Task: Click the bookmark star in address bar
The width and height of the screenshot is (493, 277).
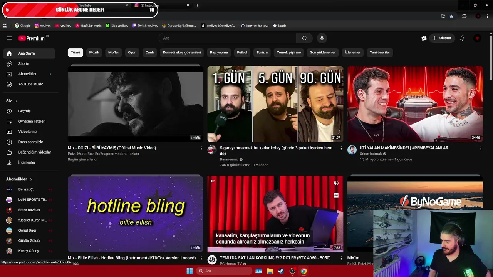Action: point(451,16)
